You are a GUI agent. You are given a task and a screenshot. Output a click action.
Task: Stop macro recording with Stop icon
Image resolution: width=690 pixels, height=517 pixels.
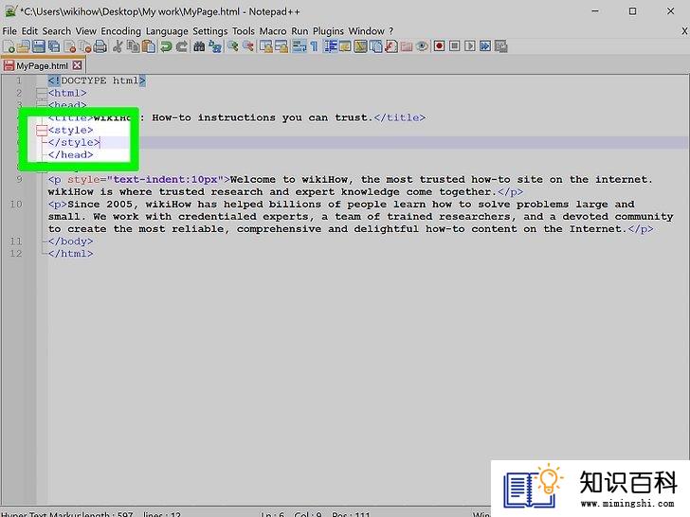coord(455,46)
